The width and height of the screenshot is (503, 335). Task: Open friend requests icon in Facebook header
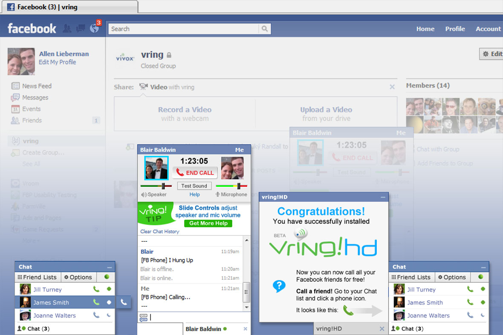67,29
